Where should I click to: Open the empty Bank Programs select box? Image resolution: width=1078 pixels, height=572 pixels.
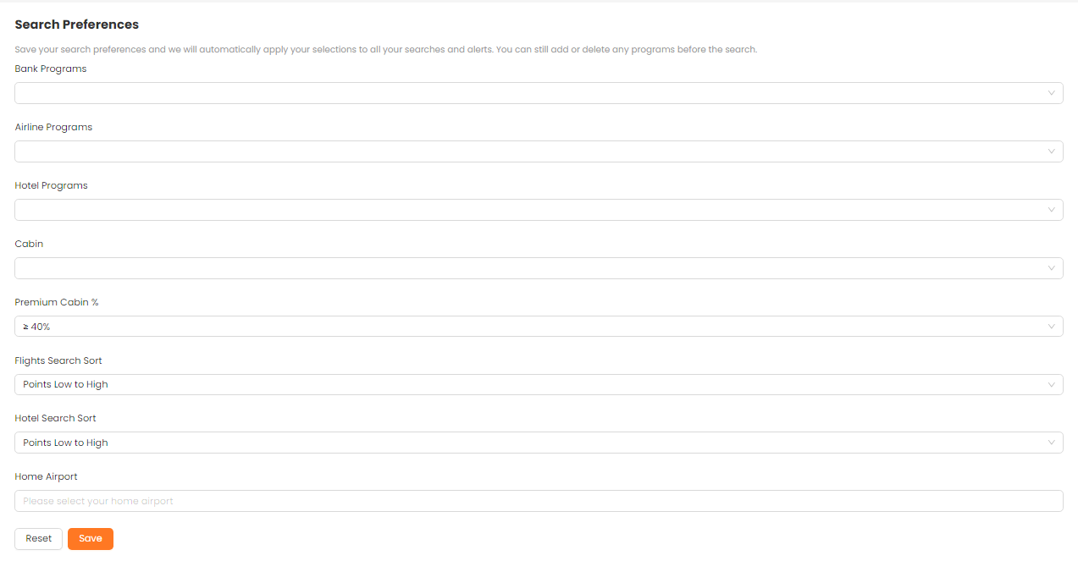[525, 93]
